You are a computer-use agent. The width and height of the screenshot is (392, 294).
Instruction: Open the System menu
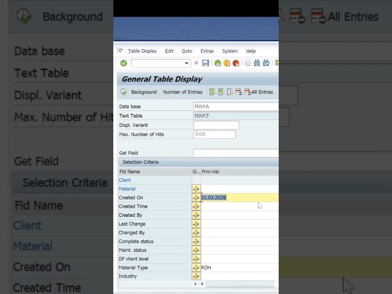click(230, 51)
